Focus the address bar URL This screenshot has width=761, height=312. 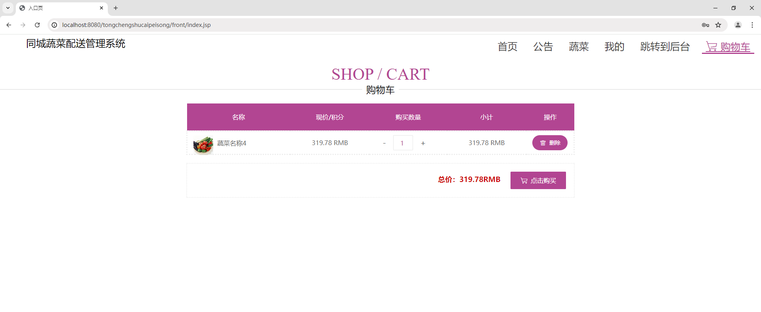(136, 25)
